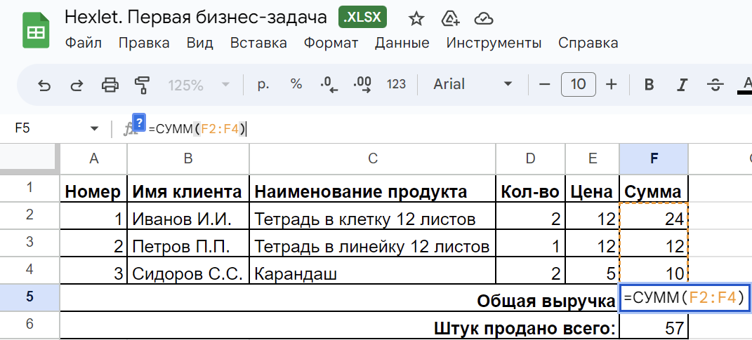Screen dimensions: 752x340
Task: Open the Google Sheets home icon
Action: point(36,31)
